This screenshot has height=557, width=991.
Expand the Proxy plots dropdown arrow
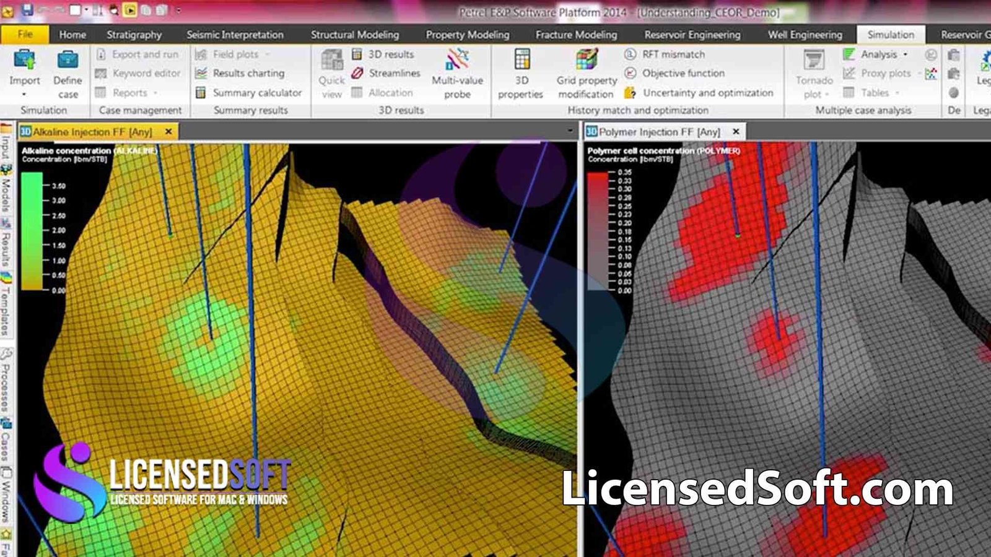click(919, 74)
